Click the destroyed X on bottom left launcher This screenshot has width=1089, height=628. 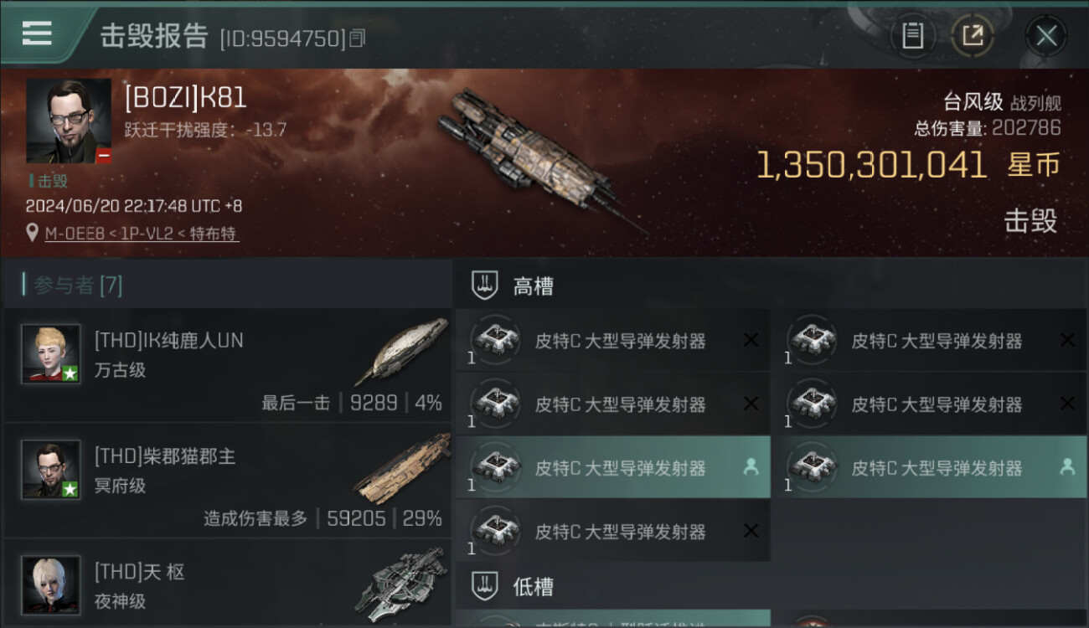point(751,531)
